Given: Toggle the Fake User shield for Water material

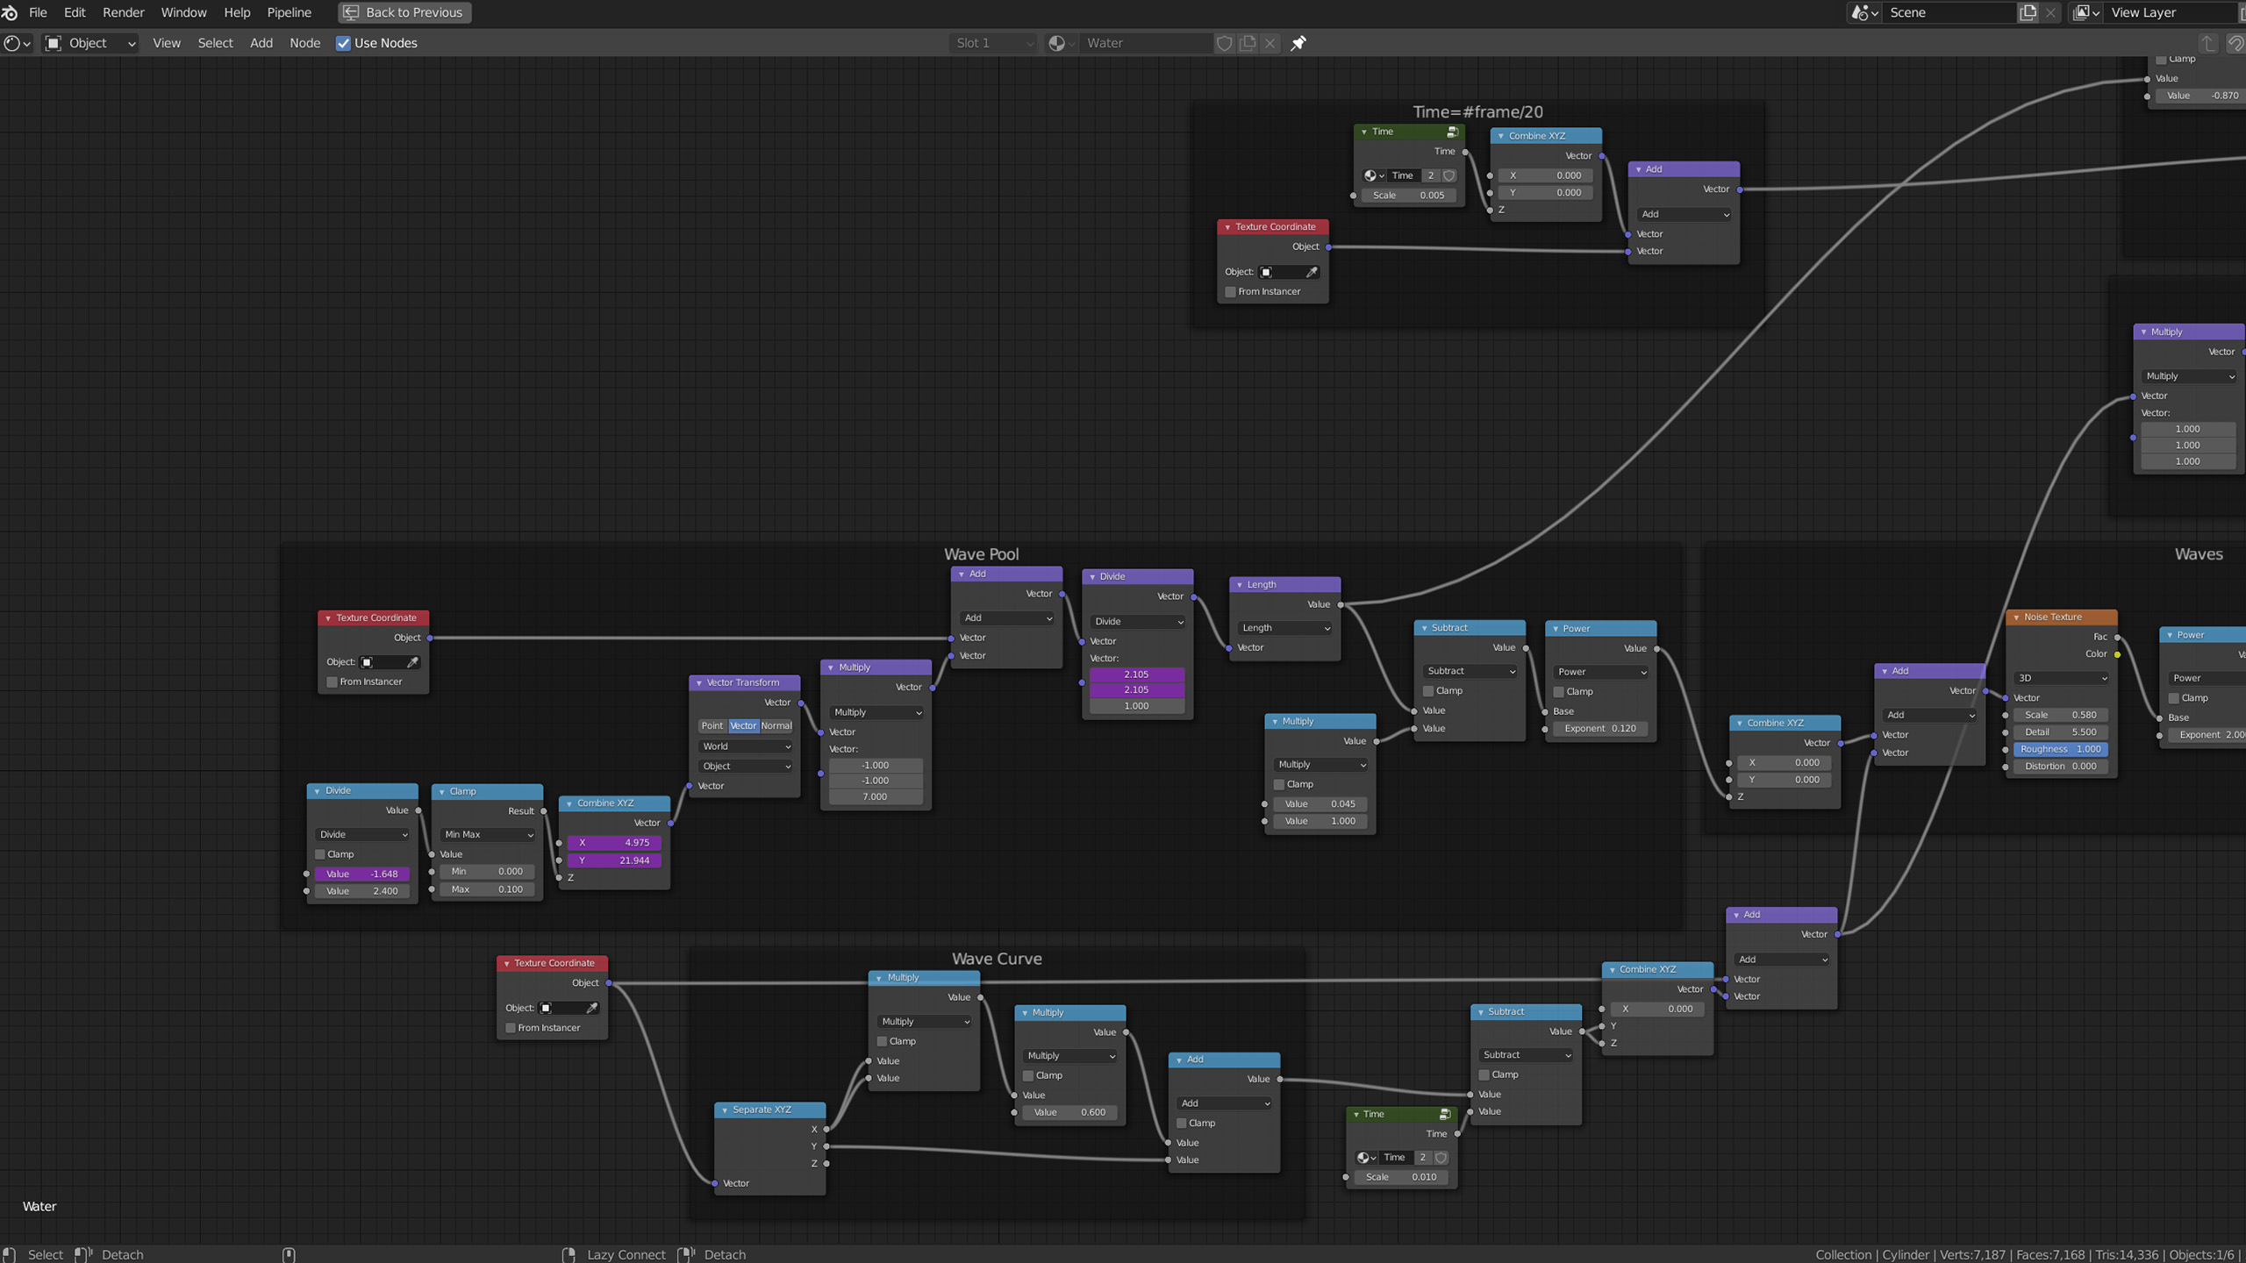Looking at the screenshot, I should (x=1225, y=43).
